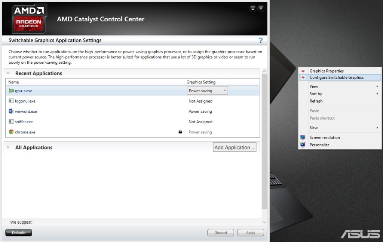Click the Name column header
383x242 pixels.
pyautogui.click(x=13, y=82)
